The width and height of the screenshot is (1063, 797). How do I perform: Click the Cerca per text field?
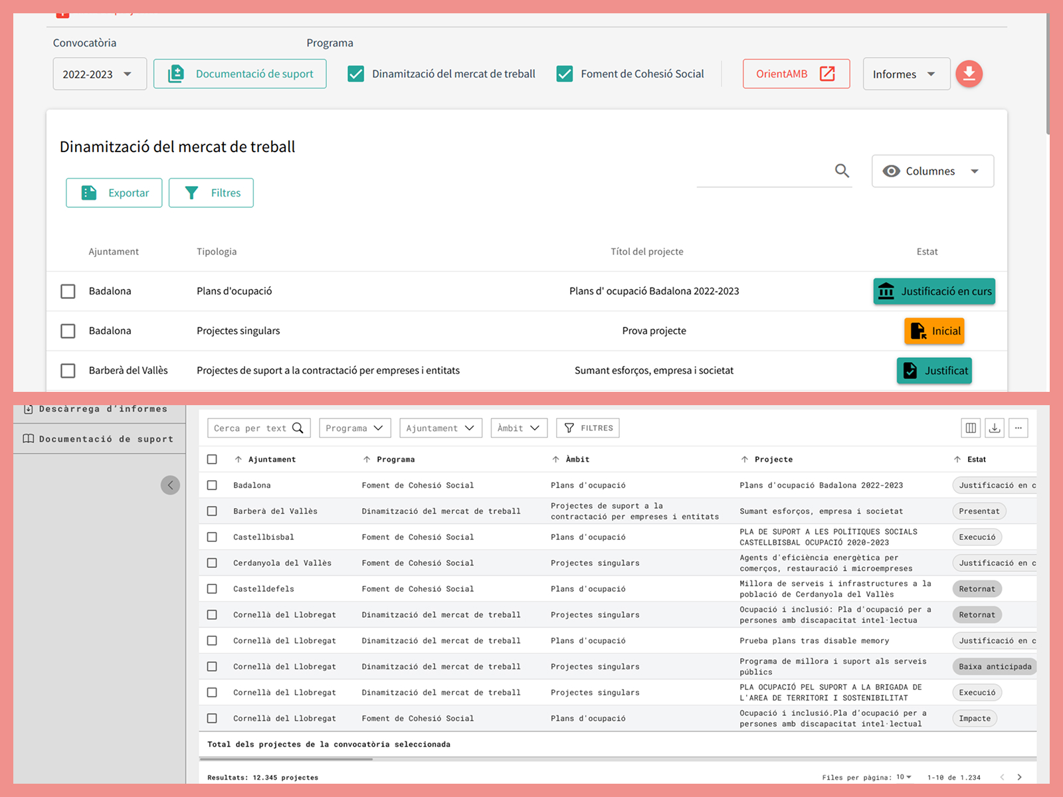point(259,428)
